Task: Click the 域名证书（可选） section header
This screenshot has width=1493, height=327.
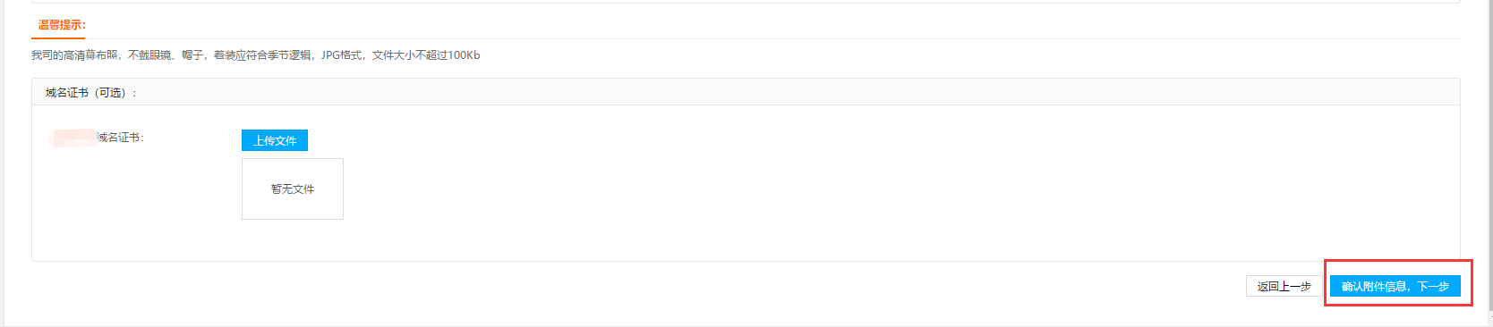Action: pyautogui.click(x=746, y=92)
